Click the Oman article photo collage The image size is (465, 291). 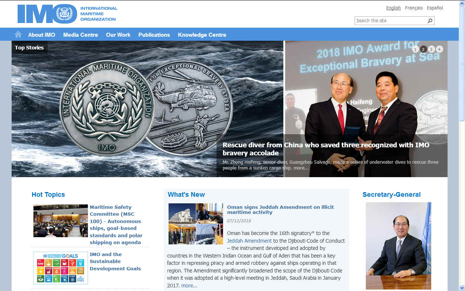[x=196, y=224]
